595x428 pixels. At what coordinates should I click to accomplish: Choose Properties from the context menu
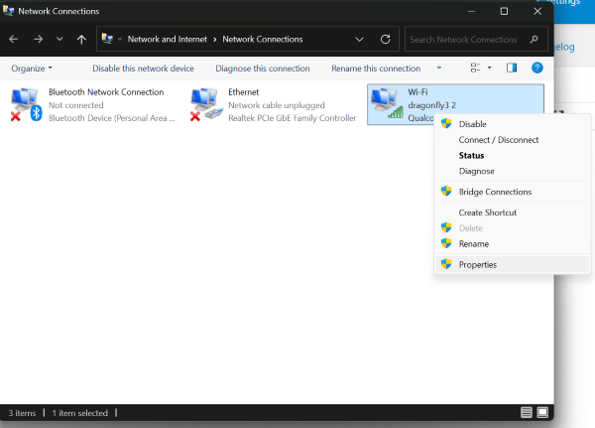point(477,265)
